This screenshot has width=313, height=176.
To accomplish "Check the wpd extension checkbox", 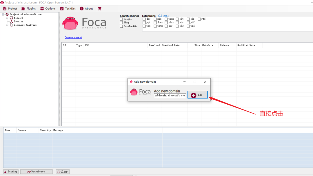I will pos(188,26).
